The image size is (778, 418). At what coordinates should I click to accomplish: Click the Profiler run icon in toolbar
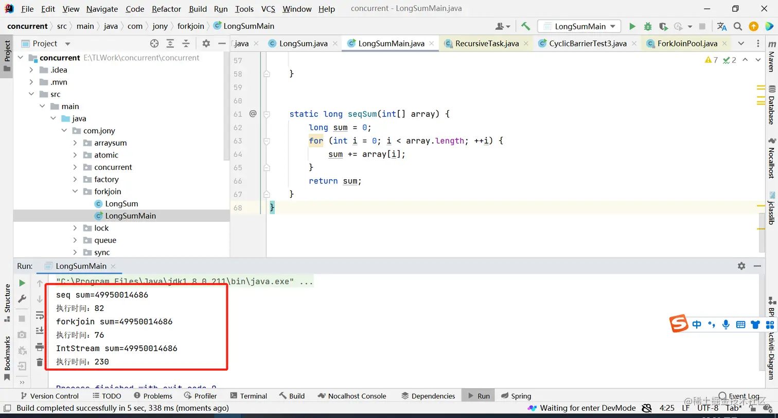(679, 26)
